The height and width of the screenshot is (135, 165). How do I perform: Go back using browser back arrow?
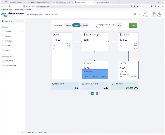click(x=2, y=6)
